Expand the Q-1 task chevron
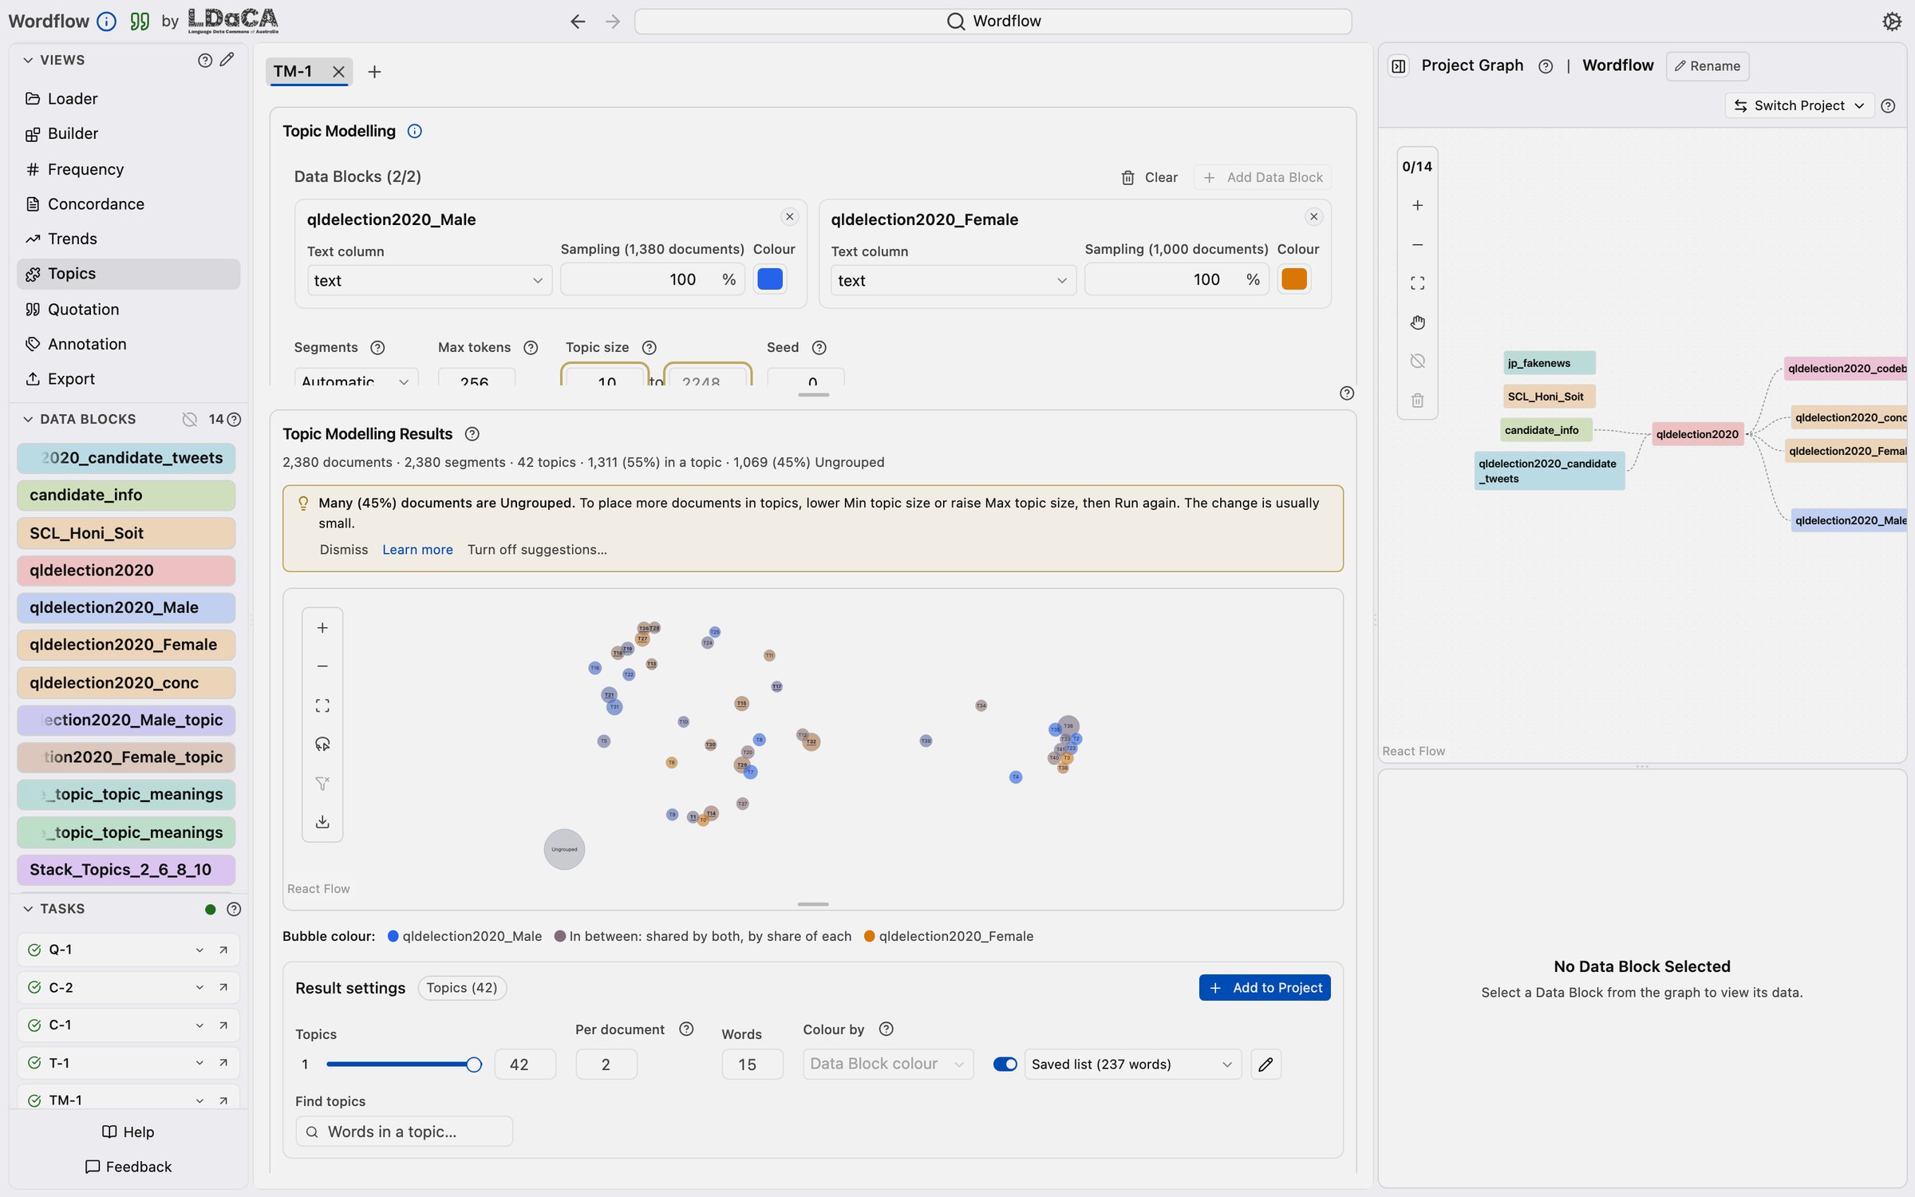 199,950
